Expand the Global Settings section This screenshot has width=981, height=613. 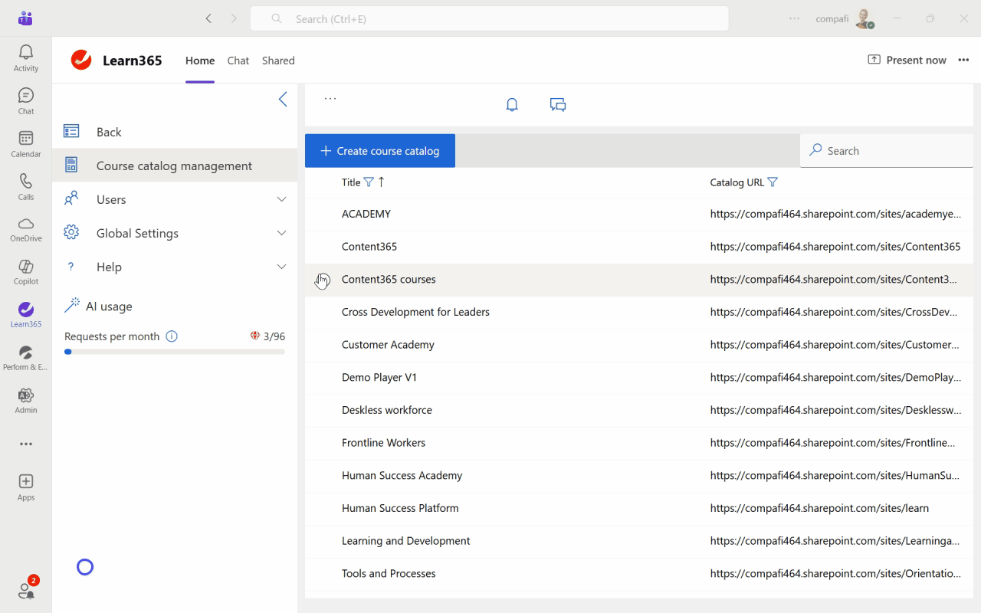click(281, 233)
